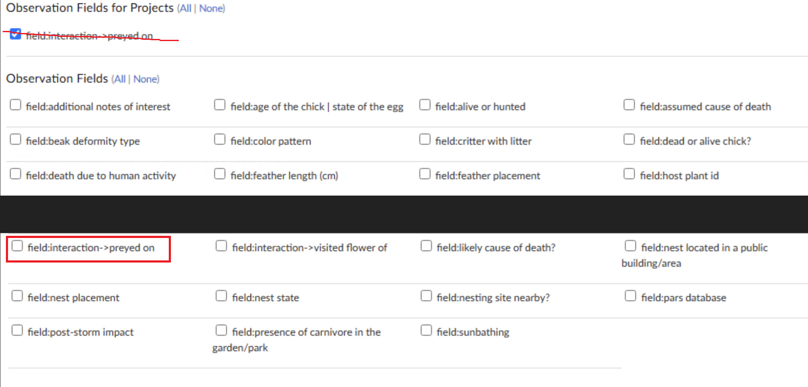Image resolution: width=808 pixels, height=387 pixels.
Task: Select None in Observation Fields section
Action: pos(146,79)
